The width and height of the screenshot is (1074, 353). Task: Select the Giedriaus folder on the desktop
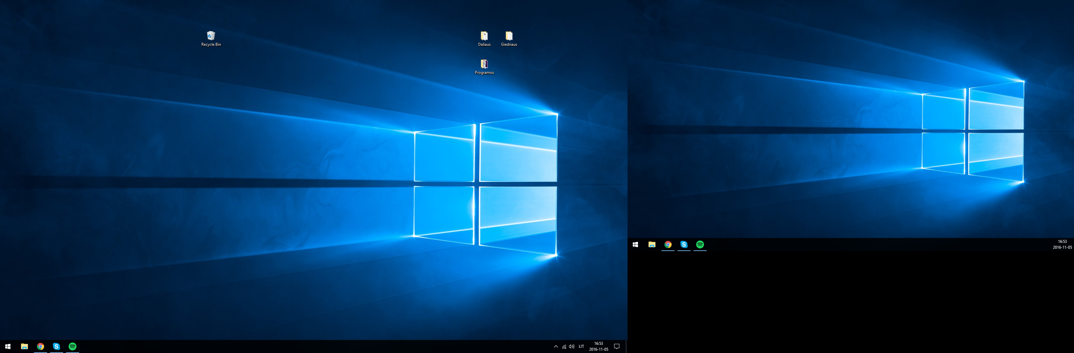click(509, 39)
